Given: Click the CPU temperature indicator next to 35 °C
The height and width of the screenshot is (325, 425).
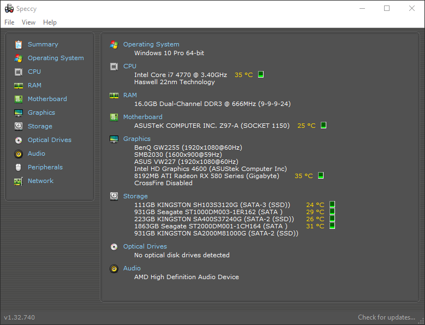Looking at the screenshot, I should point(261,74).
